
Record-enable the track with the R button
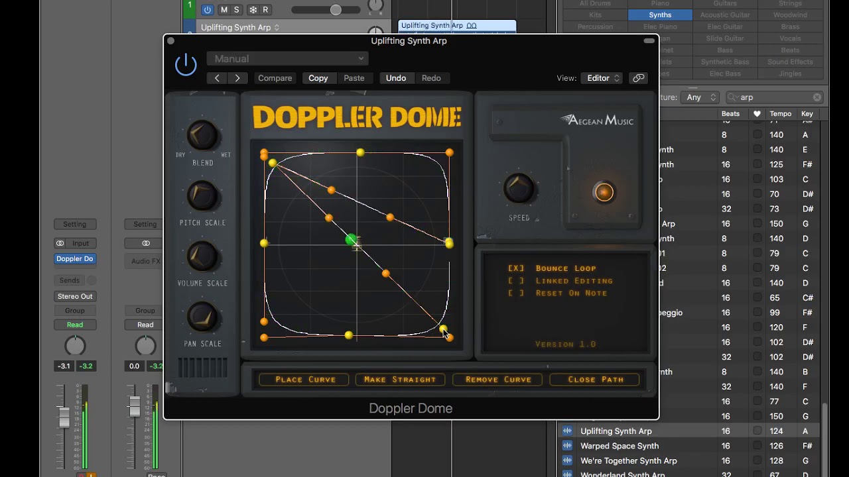[x=265, y=10]
